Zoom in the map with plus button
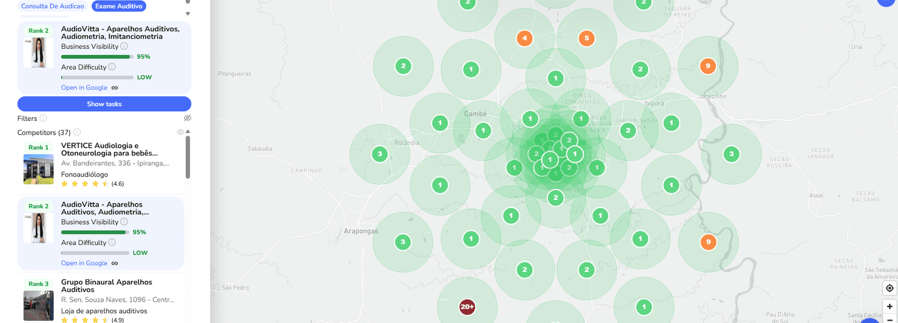Screen dimensions: 898x323 click(x=890, y=307)
